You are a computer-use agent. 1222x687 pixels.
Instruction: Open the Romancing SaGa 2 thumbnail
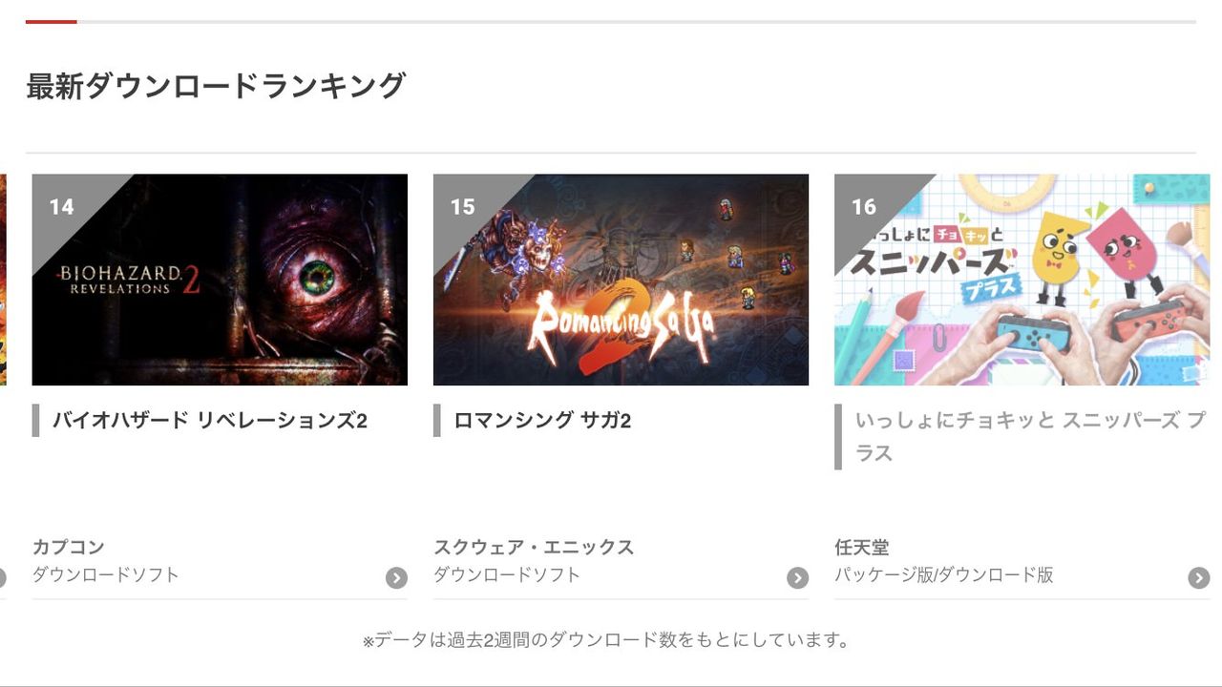tap(621, 280)
